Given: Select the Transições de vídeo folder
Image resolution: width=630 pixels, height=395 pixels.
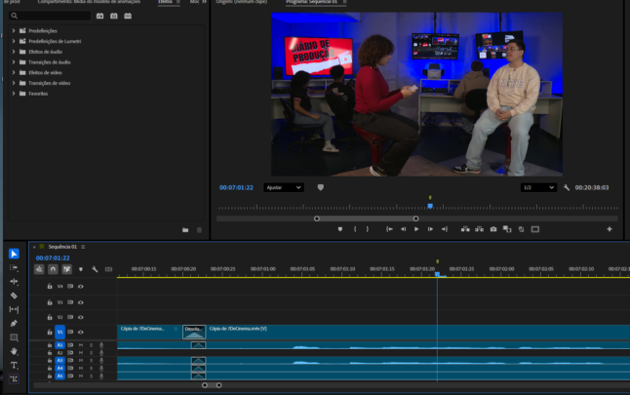Looking at the screenshot, I should (x=50, y=83).
